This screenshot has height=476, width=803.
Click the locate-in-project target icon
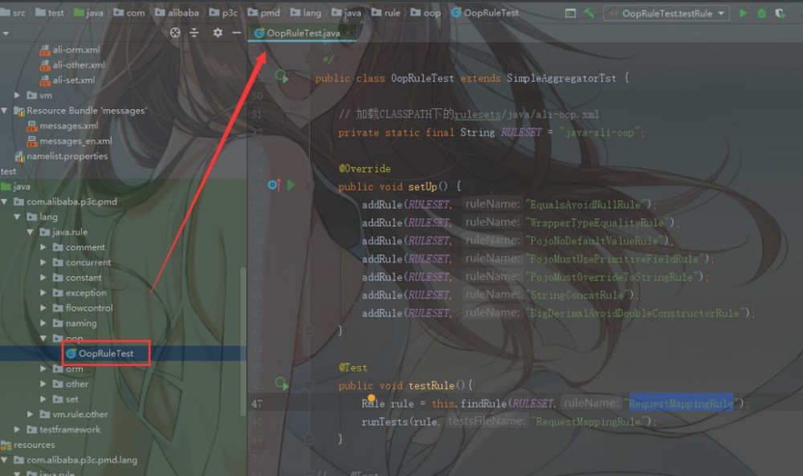(x=175, y=33)
